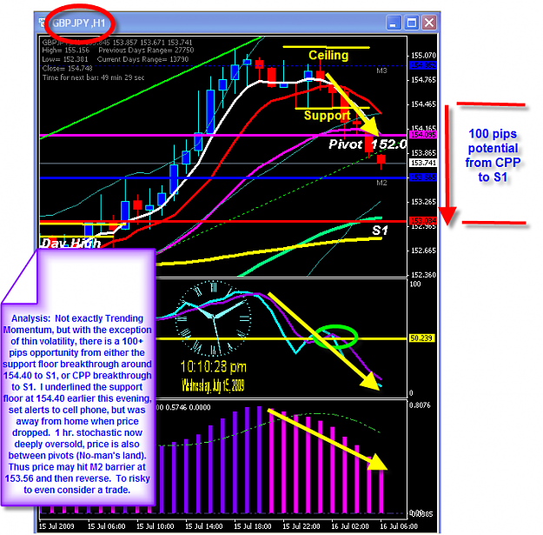
Task: Click the '16 Jul 06:00' time axis label
Action: 399,526
